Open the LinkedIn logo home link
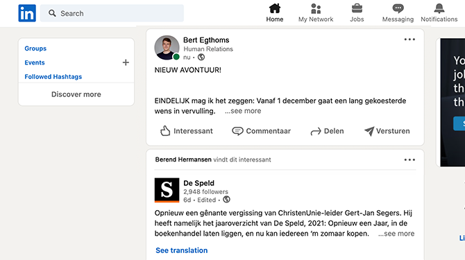Viewport: 465px width, 260px height. pyautogui.click(x=27, y=13)
